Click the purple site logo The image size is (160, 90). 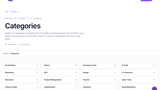(x=10, y=0)
